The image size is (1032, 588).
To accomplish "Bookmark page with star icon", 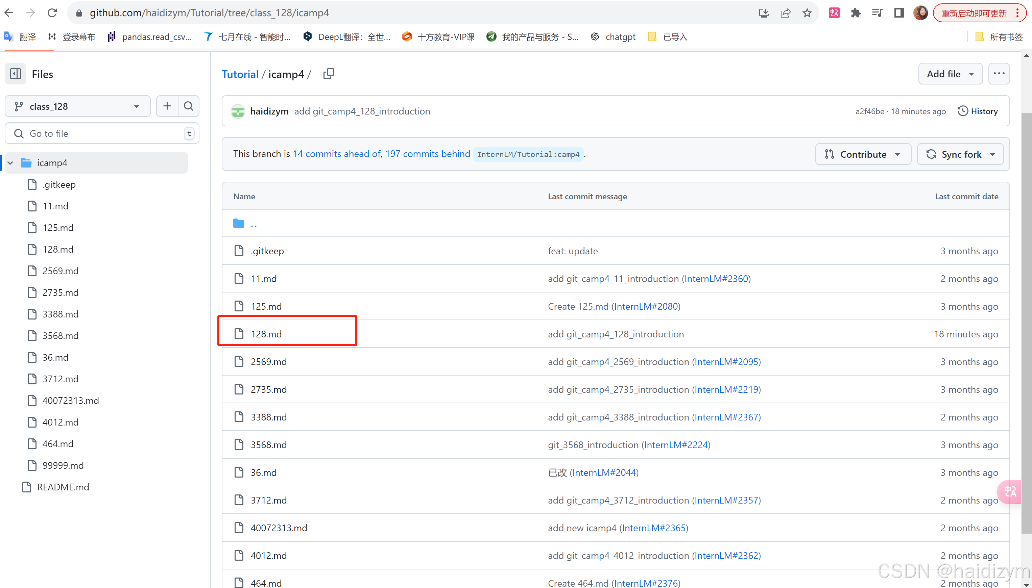I will tap(807, 13).
